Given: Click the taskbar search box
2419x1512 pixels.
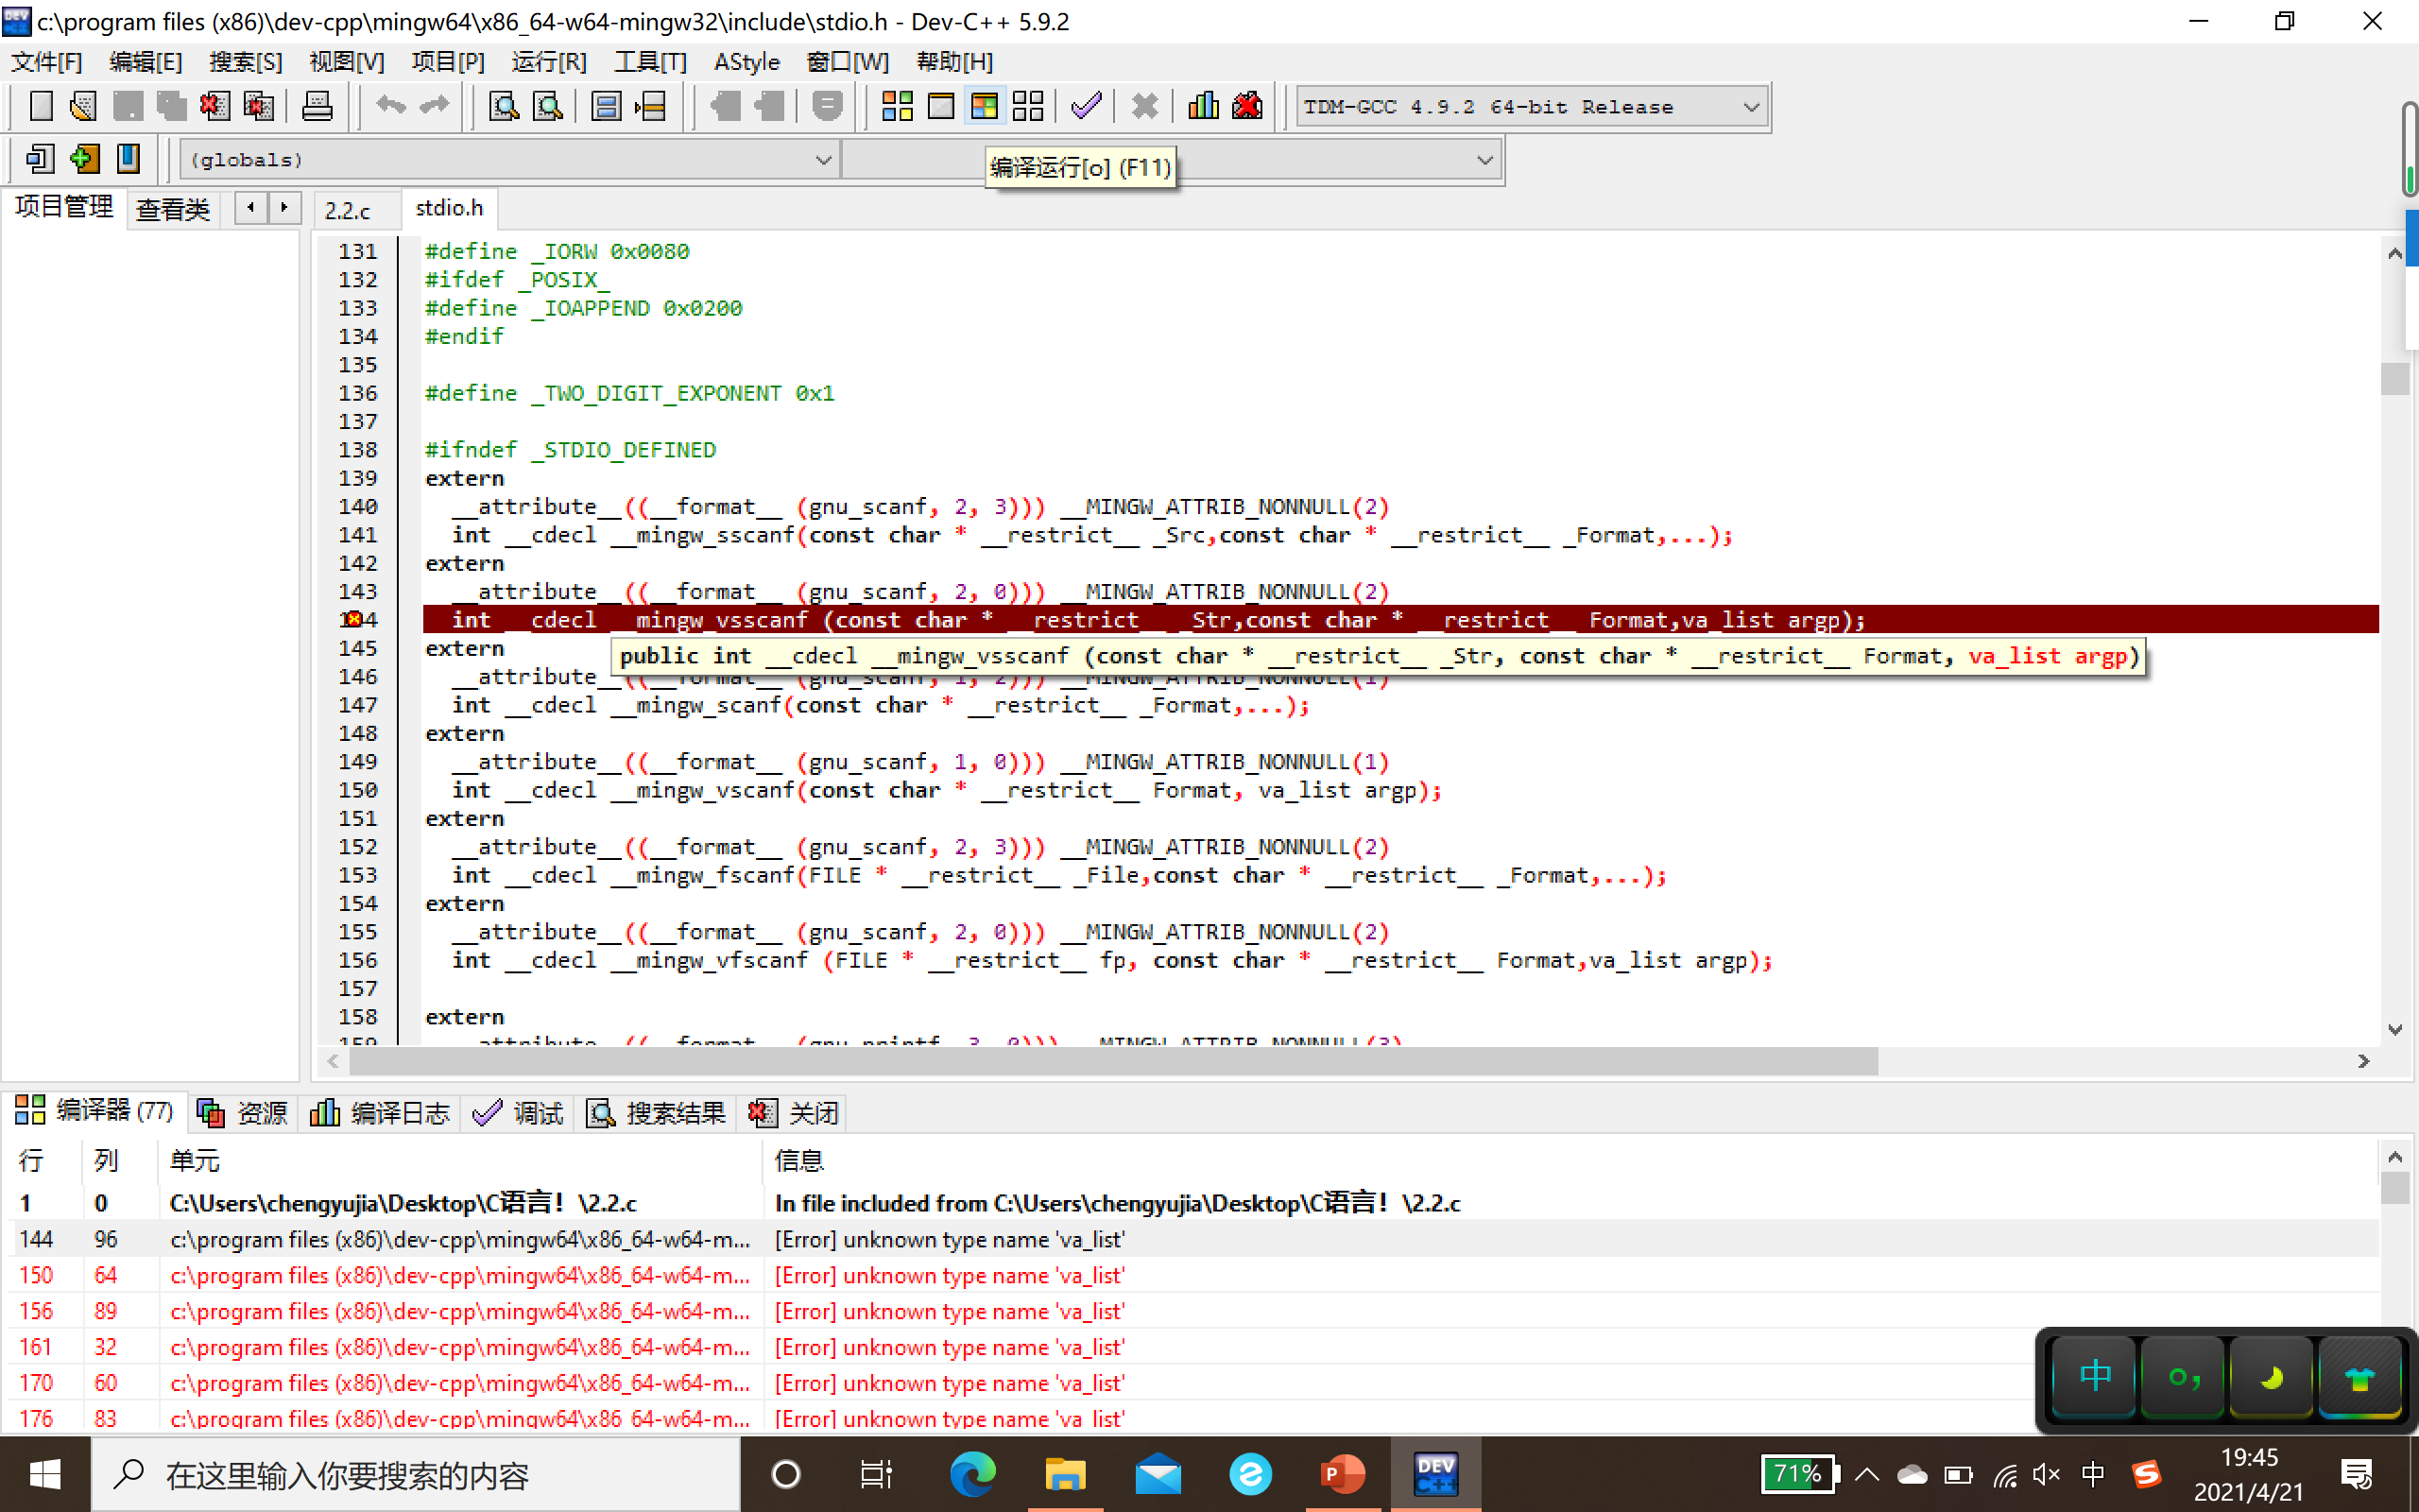Looking at the screenshot, I should 416,1475.
